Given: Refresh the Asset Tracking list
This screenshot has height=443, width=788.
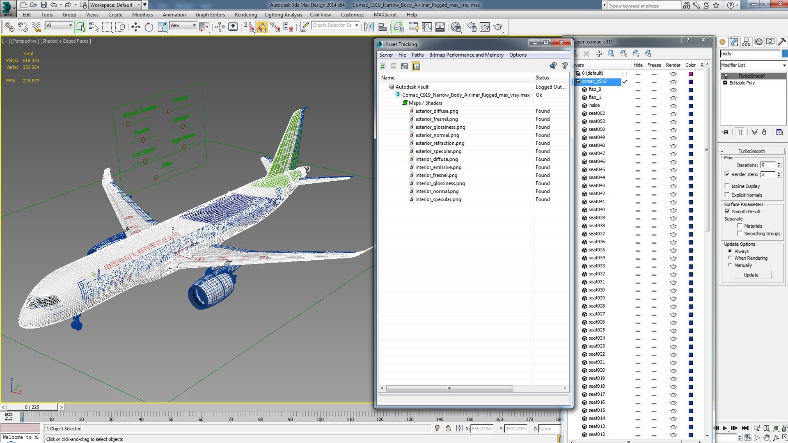Looking at the screenshot, I should [x=383, y=66].
